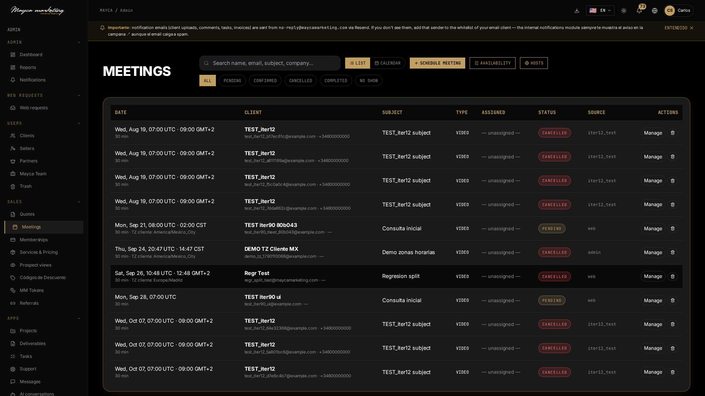Switch to Calendar view
This screenshot has height=396, width=705.
pos(387,63)
